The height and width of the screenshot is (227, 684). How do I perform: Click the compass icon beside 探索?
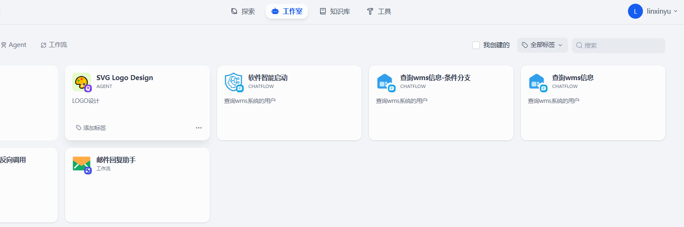[234, 11]
